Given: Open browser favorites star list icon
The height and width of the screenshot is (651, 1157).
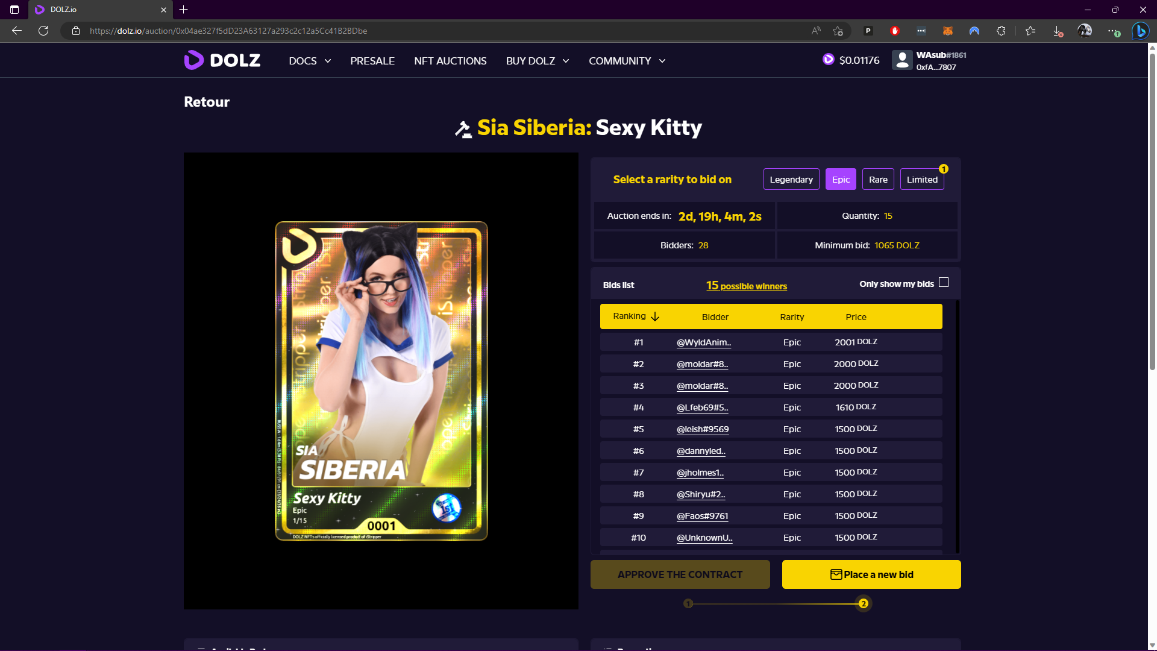Looking at the screenshot, I should coord(1030,31).
